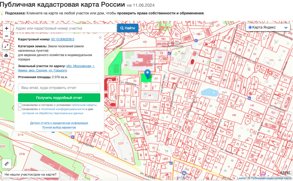
Task: Click parcel labeled 983
Action: [x=163, y=39]
